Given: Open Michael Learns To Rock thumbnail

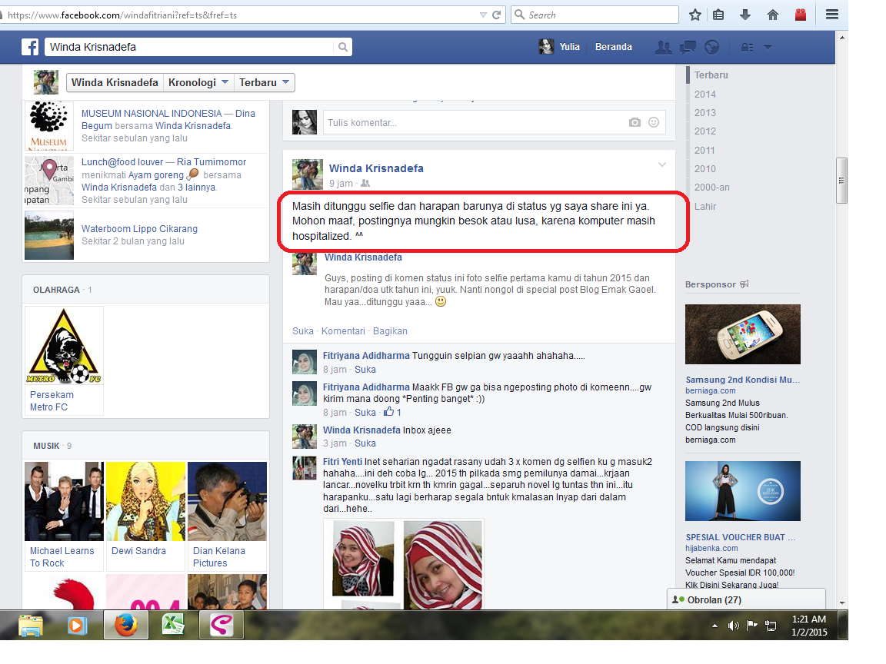Looking at the screenshot, I should [x=64, y=501].
